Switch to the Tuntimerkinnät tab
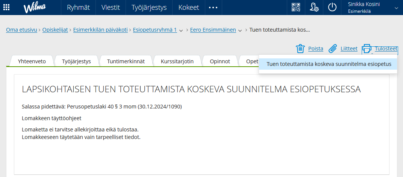 point(126,61)
